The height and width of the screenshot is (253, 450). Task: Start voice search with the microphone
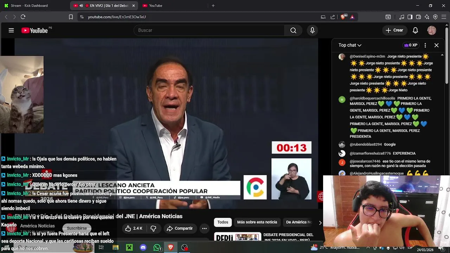click(312, 31)
